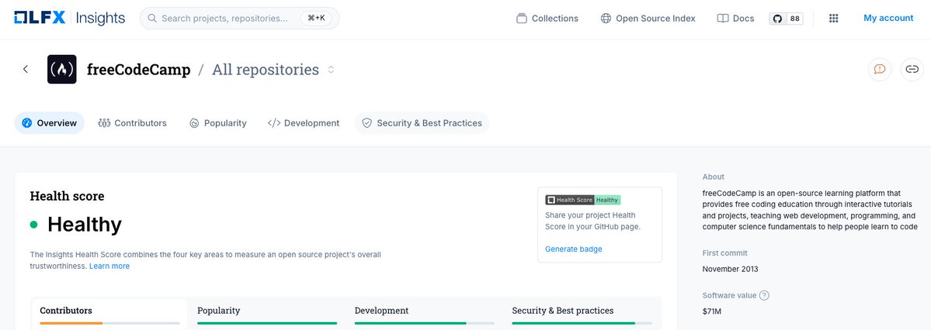Open the Collections icon in header
931x330 pixels.
pos(522,19)
